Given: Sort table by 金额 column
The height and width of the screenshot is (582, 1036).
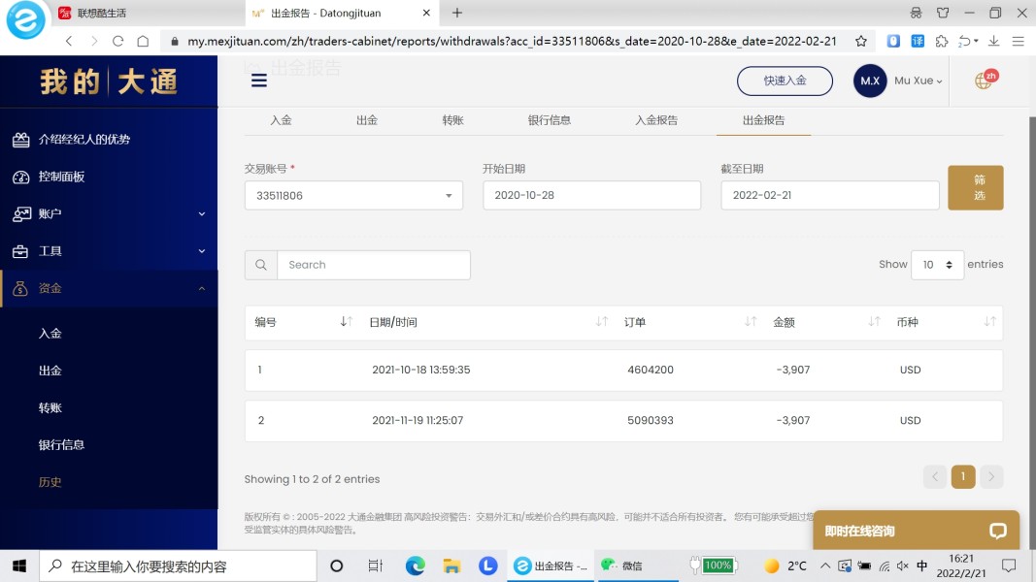Looking at the screenshot, I should point(874,322).
